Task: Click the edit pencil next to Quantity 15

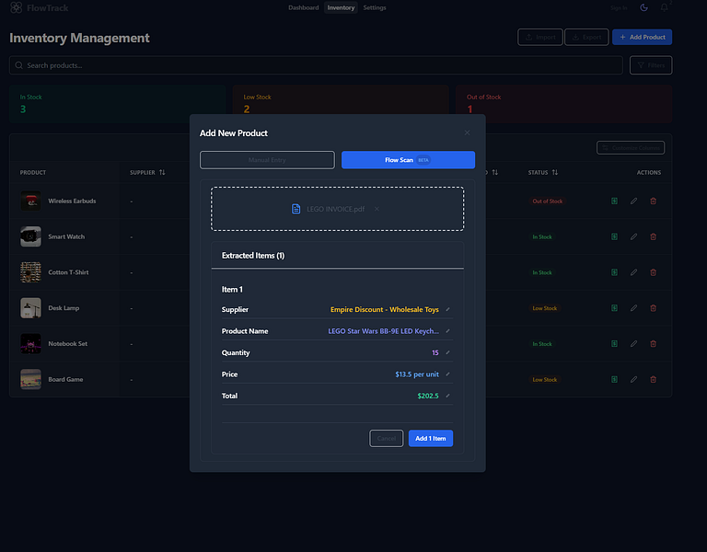Action: pyautogui.click(x=447, y=353)
